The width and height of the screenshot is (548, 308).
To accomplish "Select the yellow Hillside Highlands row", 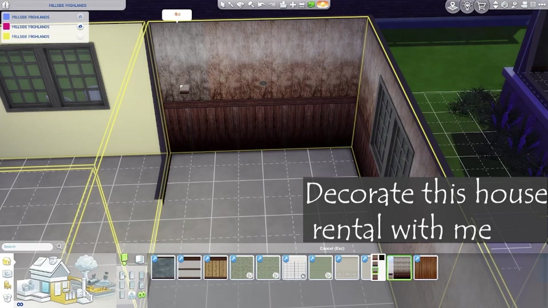I will [45, 37].
